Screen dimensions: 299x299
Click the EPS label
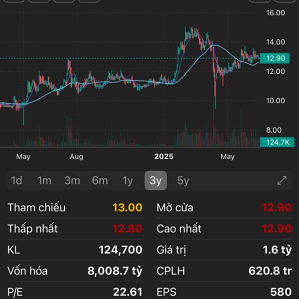(166, 292)
